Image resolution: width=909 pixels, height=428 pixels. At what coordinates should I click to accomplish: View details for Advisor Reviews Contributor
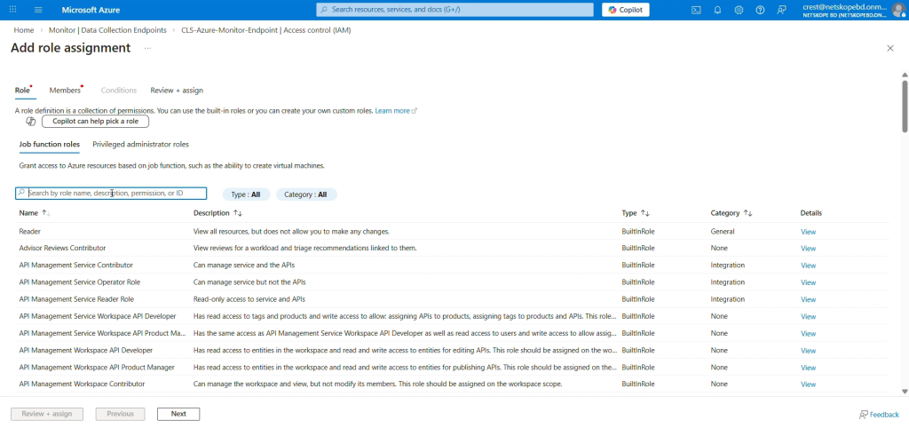808,249
